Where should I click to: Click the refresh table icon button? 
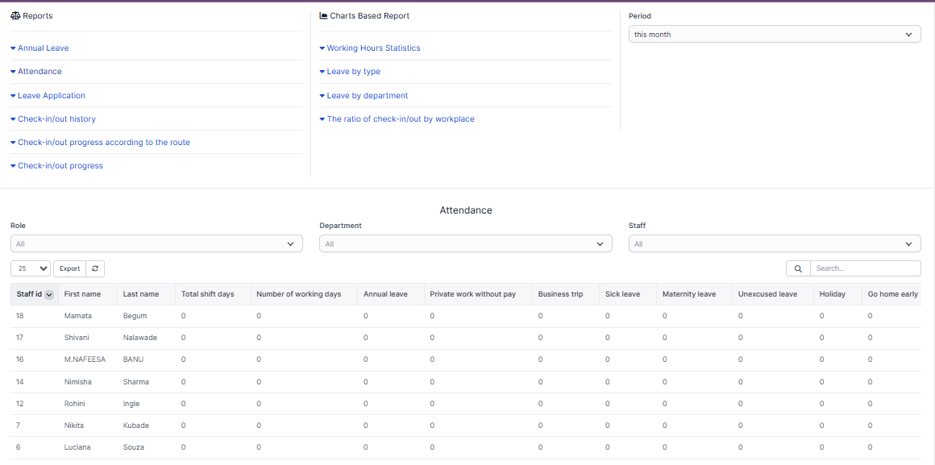click(95, 268)
